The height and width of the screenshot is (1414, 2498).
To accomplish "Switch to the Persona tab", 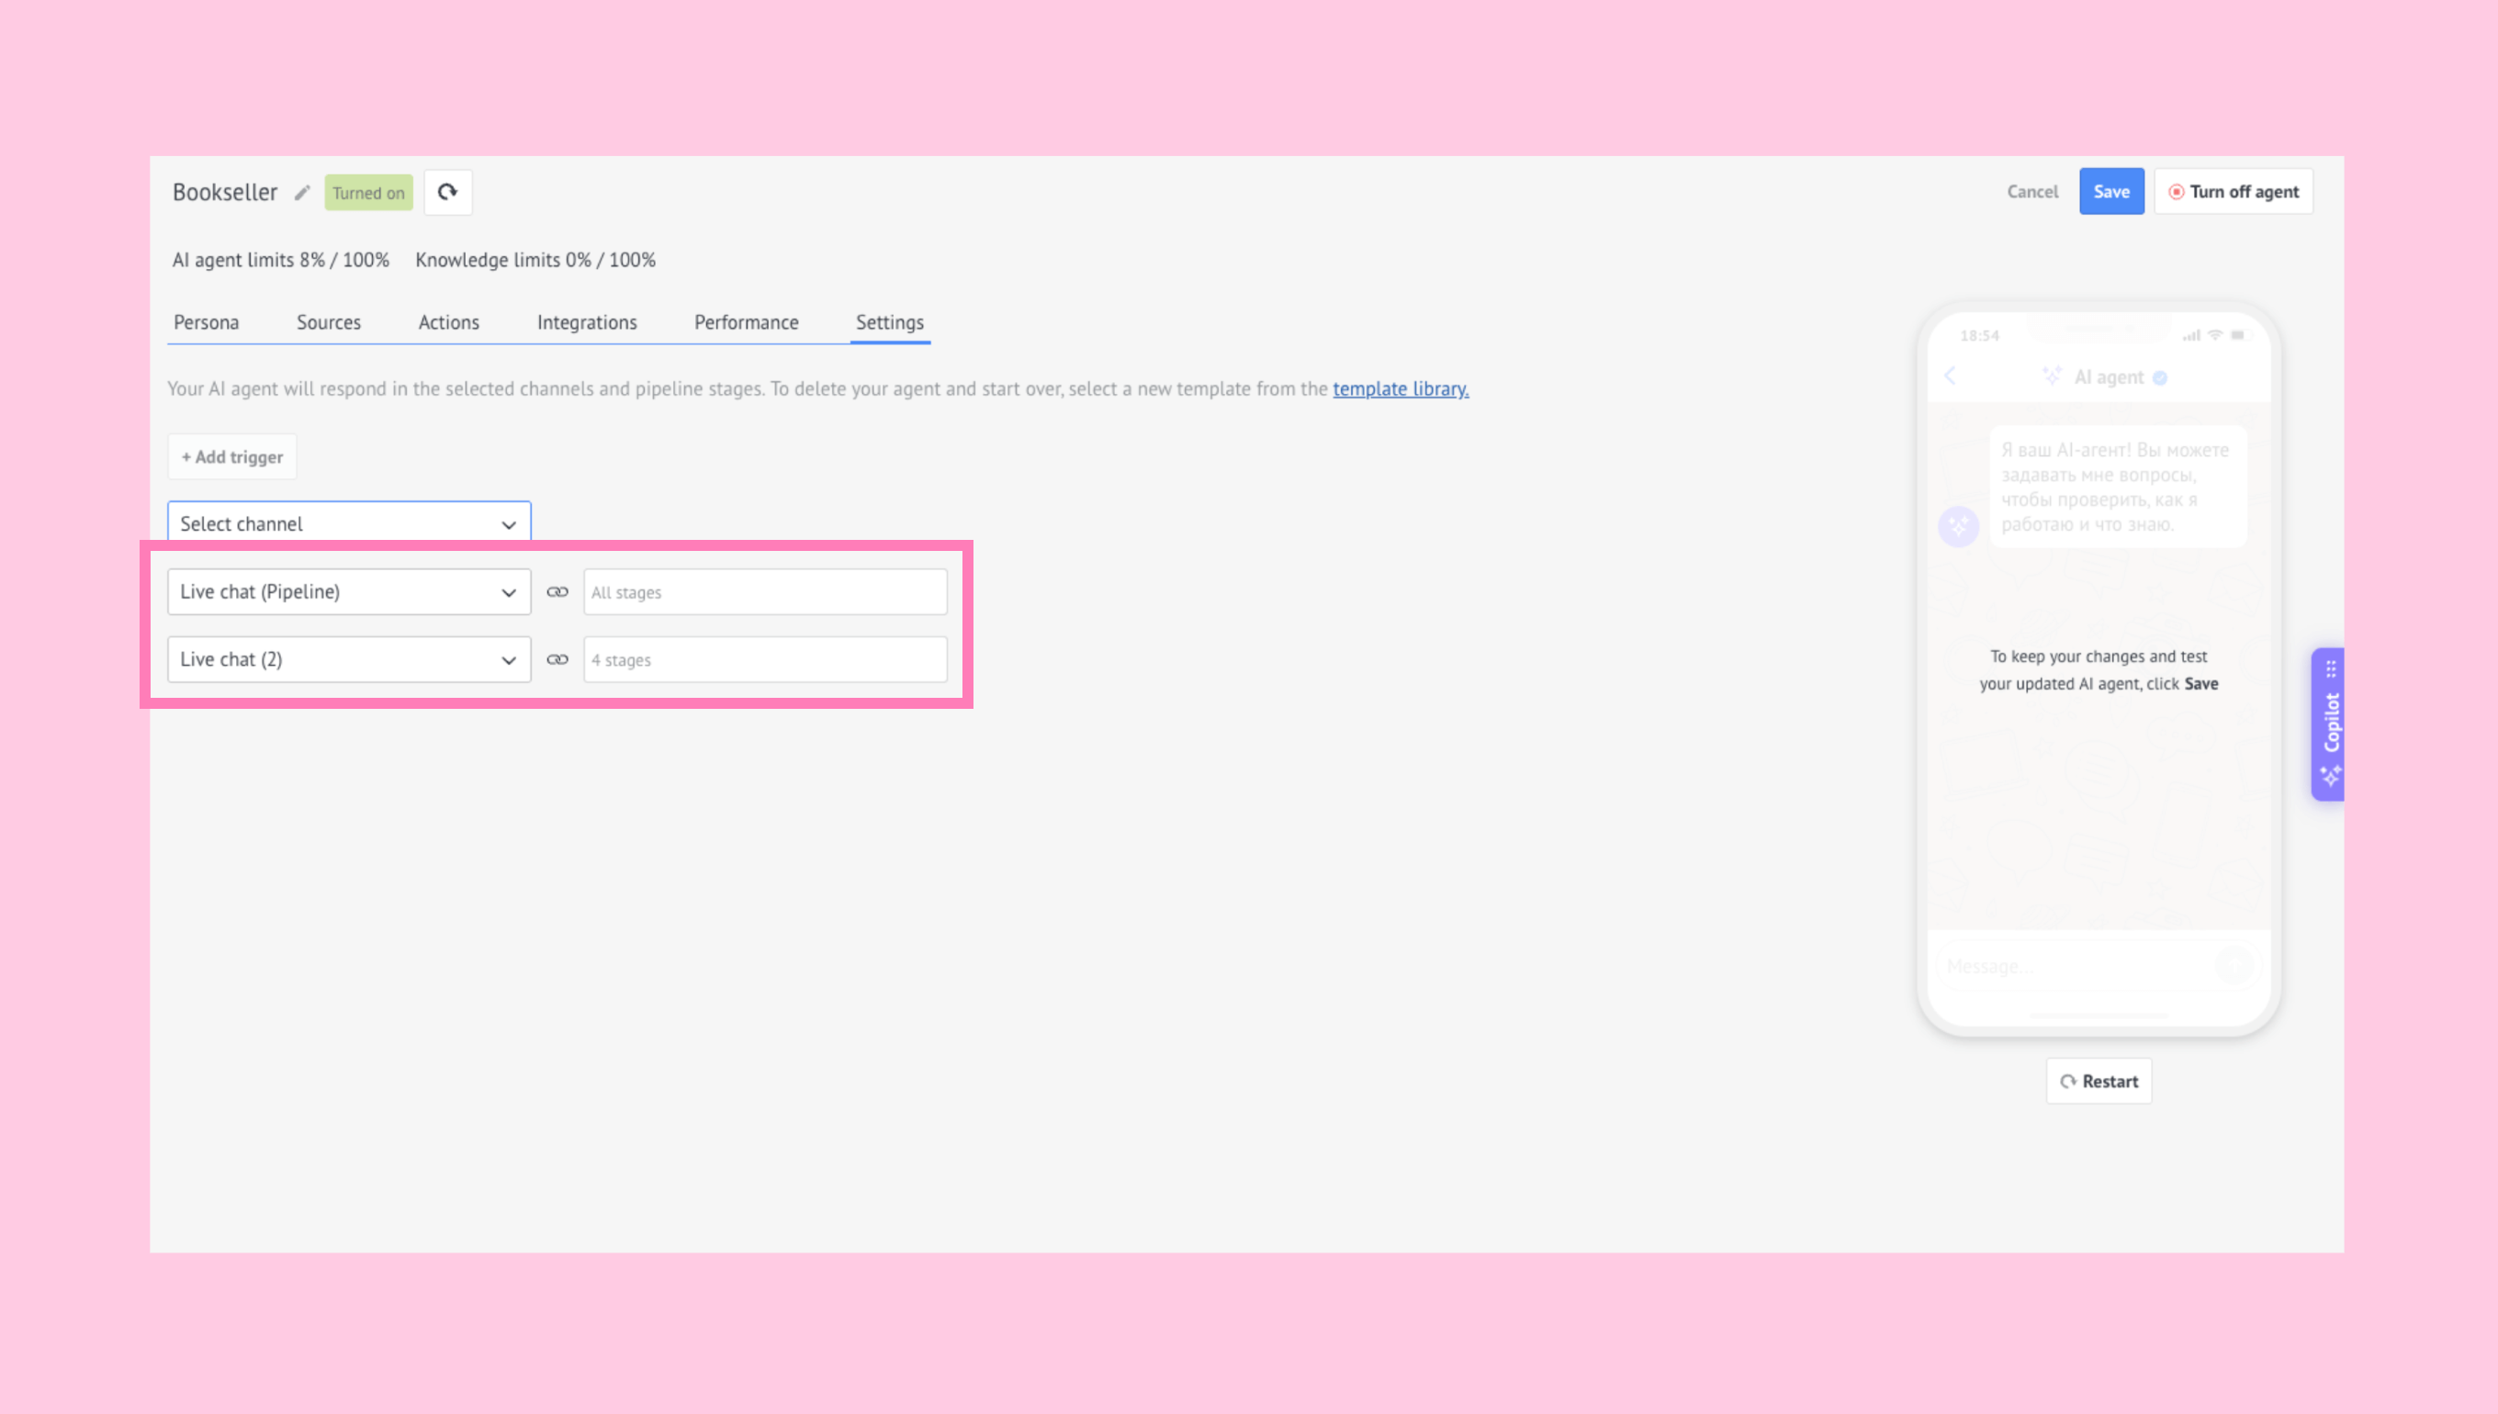I will point(206,322).
